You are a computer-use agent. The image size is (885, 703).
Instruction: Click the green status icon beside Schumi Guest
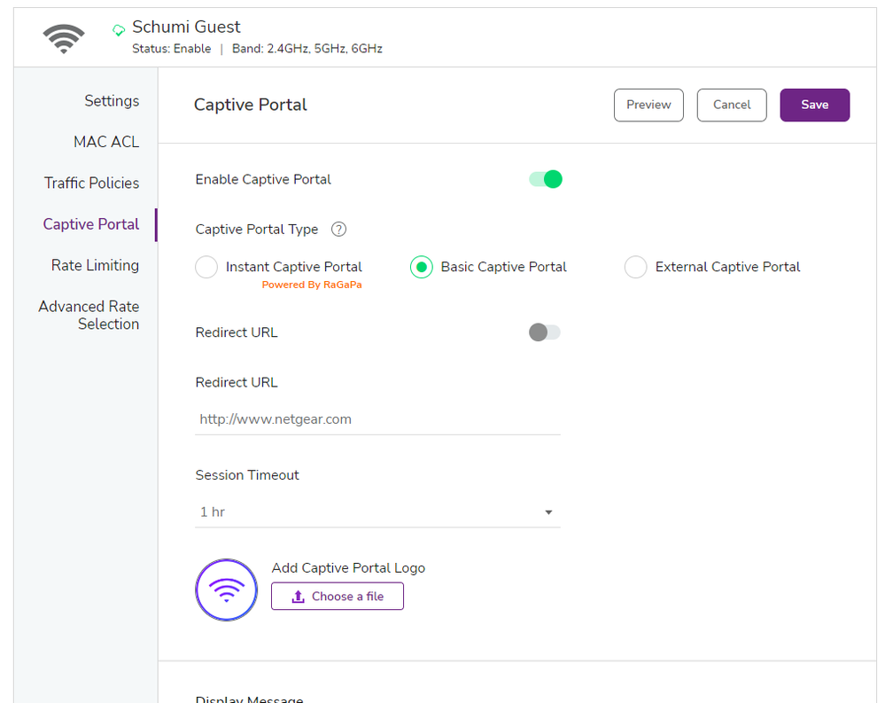point(118,29)
